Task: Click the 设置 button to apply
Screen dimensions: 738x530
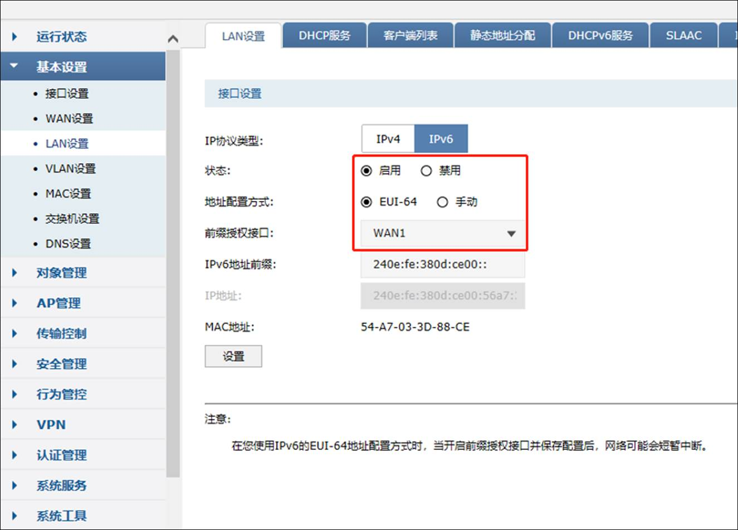Action: 233,356
